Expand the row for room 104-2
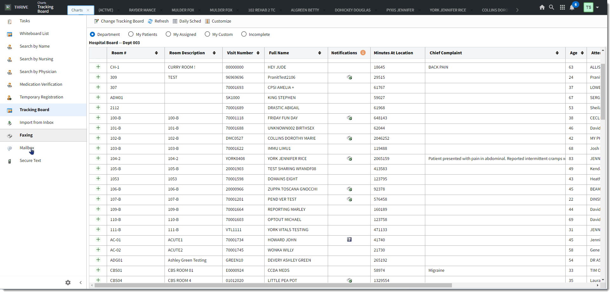 pos(98,158)
